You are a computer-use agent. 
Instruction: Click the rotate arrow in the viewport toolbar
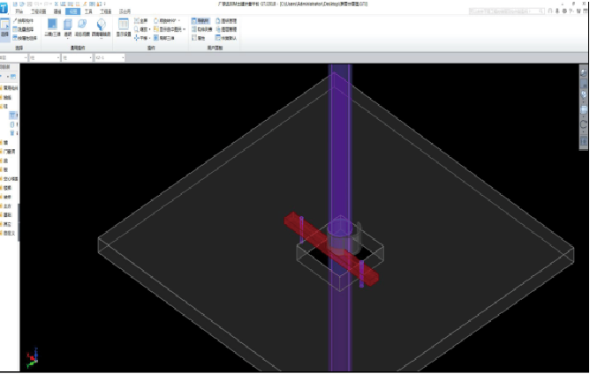[584, 124]
